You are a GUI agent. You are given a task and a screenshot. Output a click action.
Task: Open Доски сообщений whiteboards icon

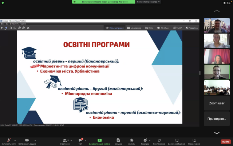click(175, 141)
